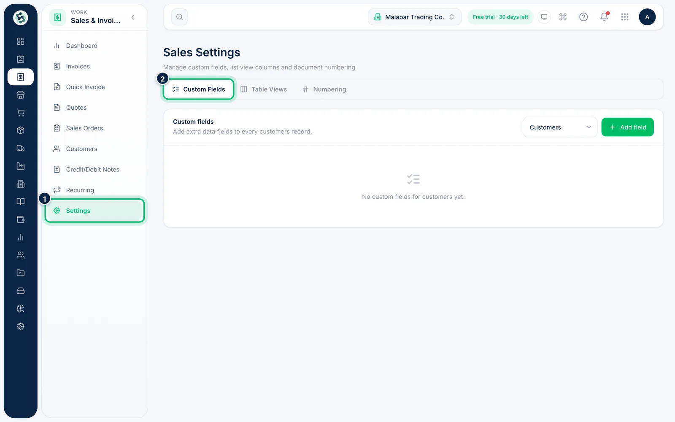This screenshot has width=675, height=422.
Task: Open the Malabar Trading Co. company switcher
Action: 415,17
